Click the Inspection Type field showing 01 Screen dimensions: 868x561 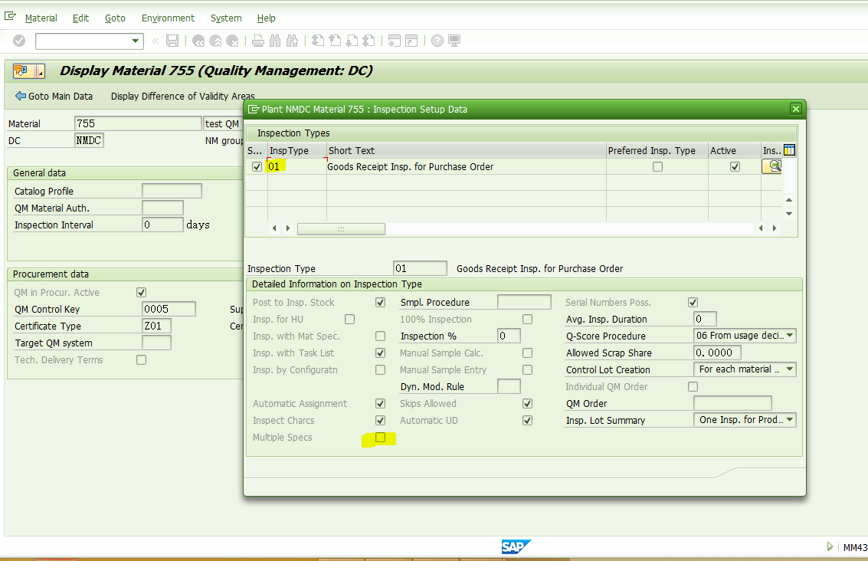point(420,268)
